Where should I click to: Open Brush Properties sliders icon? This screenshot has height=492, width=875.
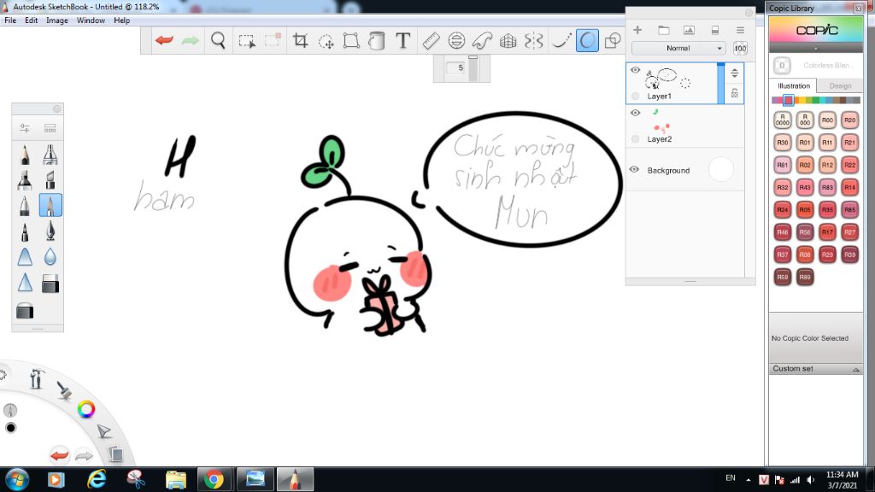pyautogui.click(x=25, y=128)
